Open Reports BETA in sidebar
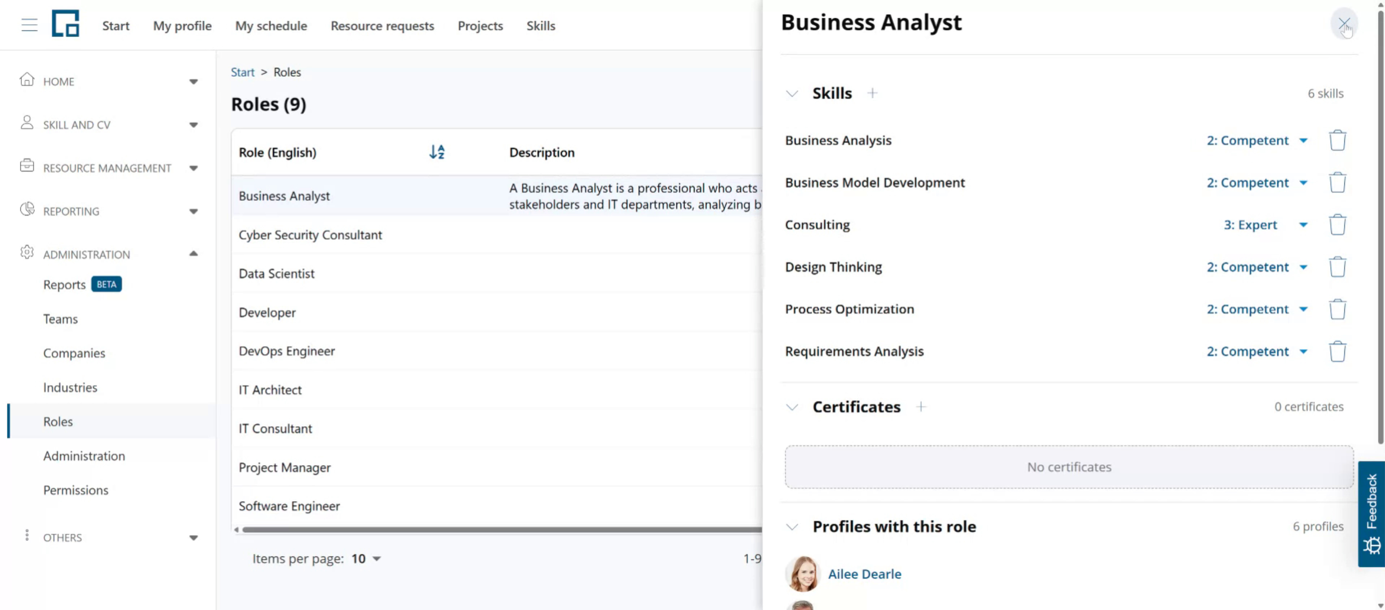 click(x=82, y=284)
